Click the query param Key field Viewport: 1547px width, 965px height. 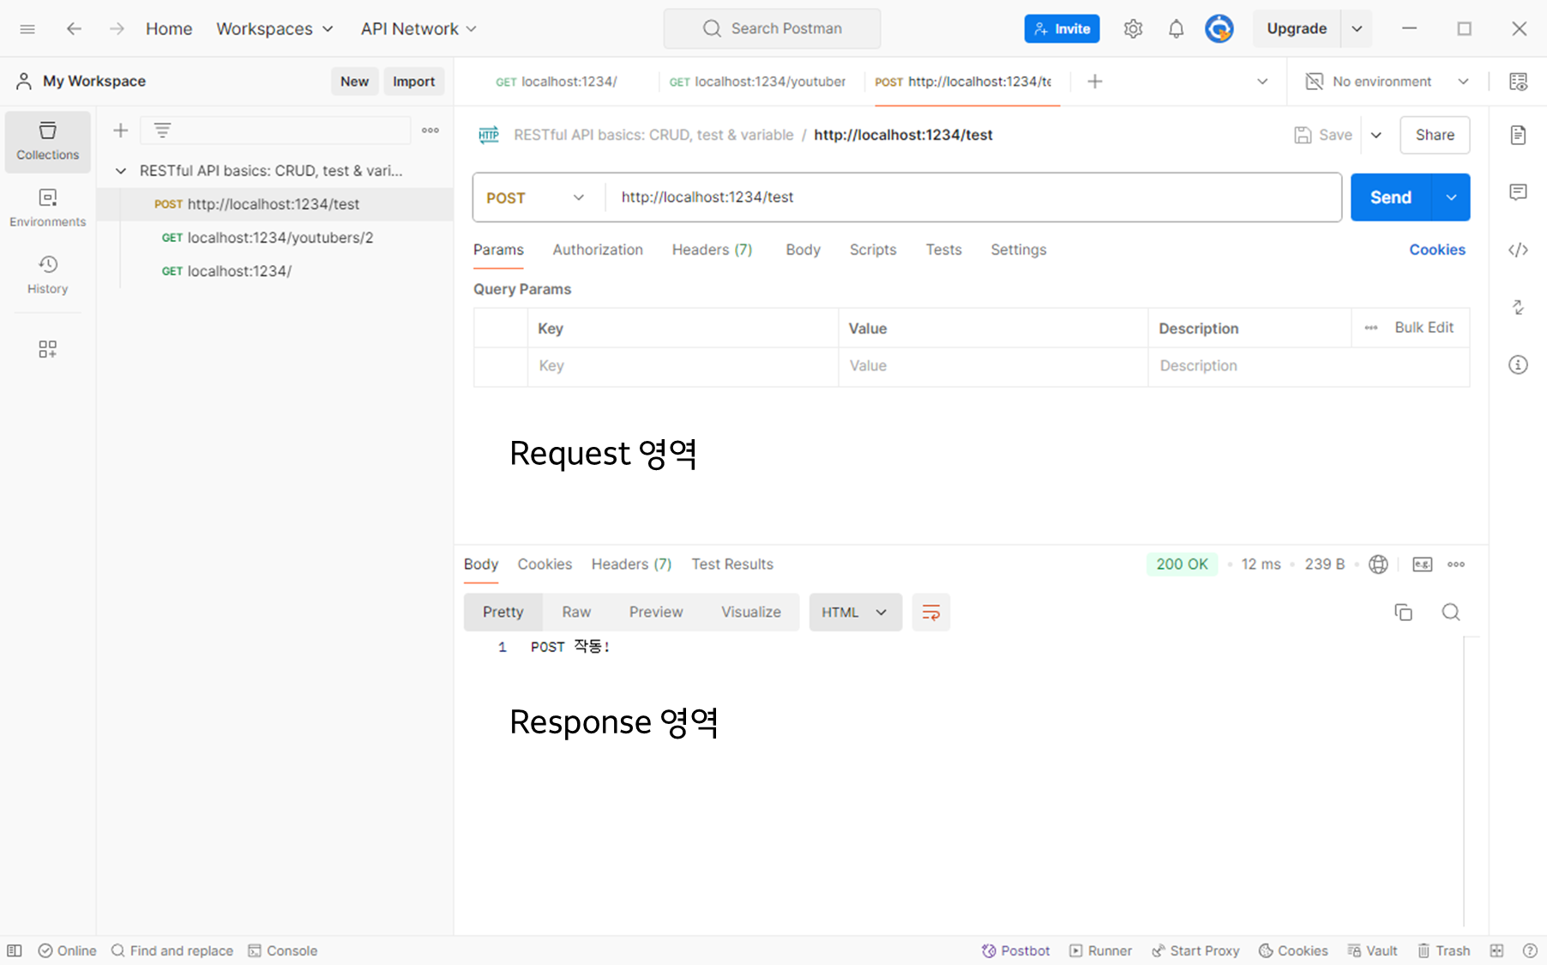click(x=683, y=366)
